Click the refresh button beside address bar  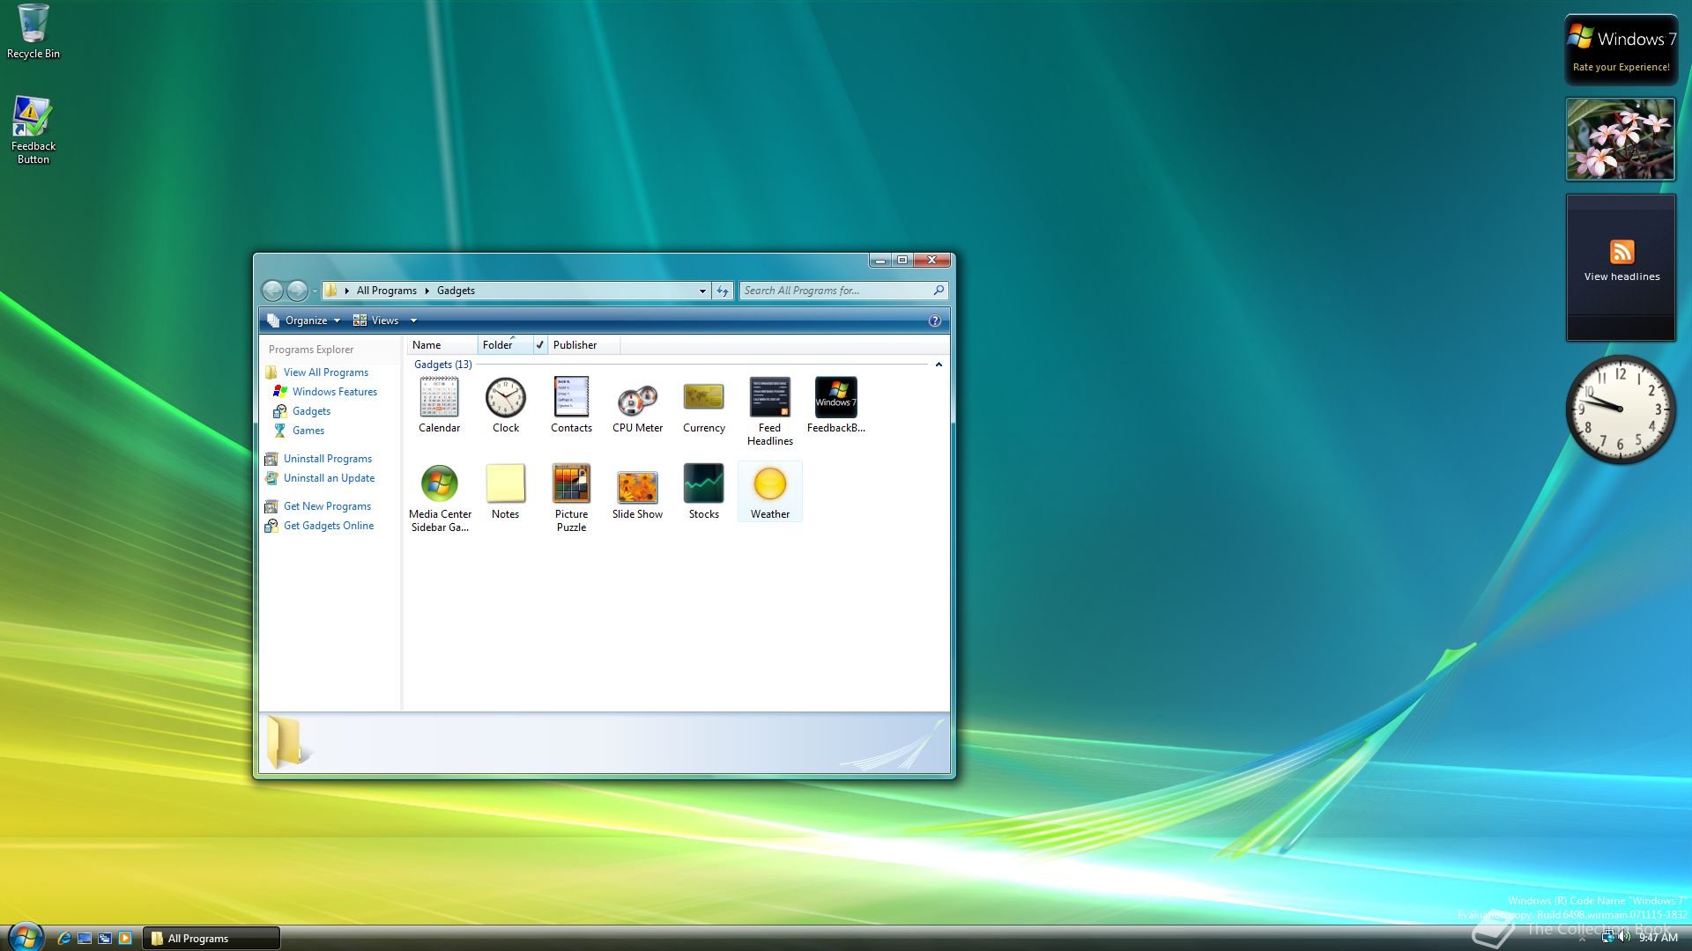(723, 291)
